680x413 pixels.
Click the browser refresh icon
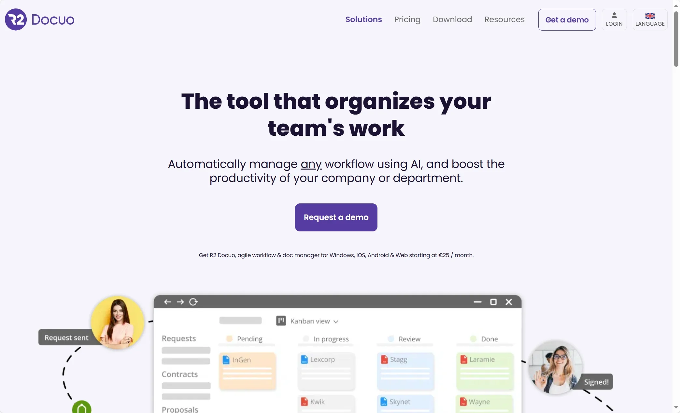[193, 301]
